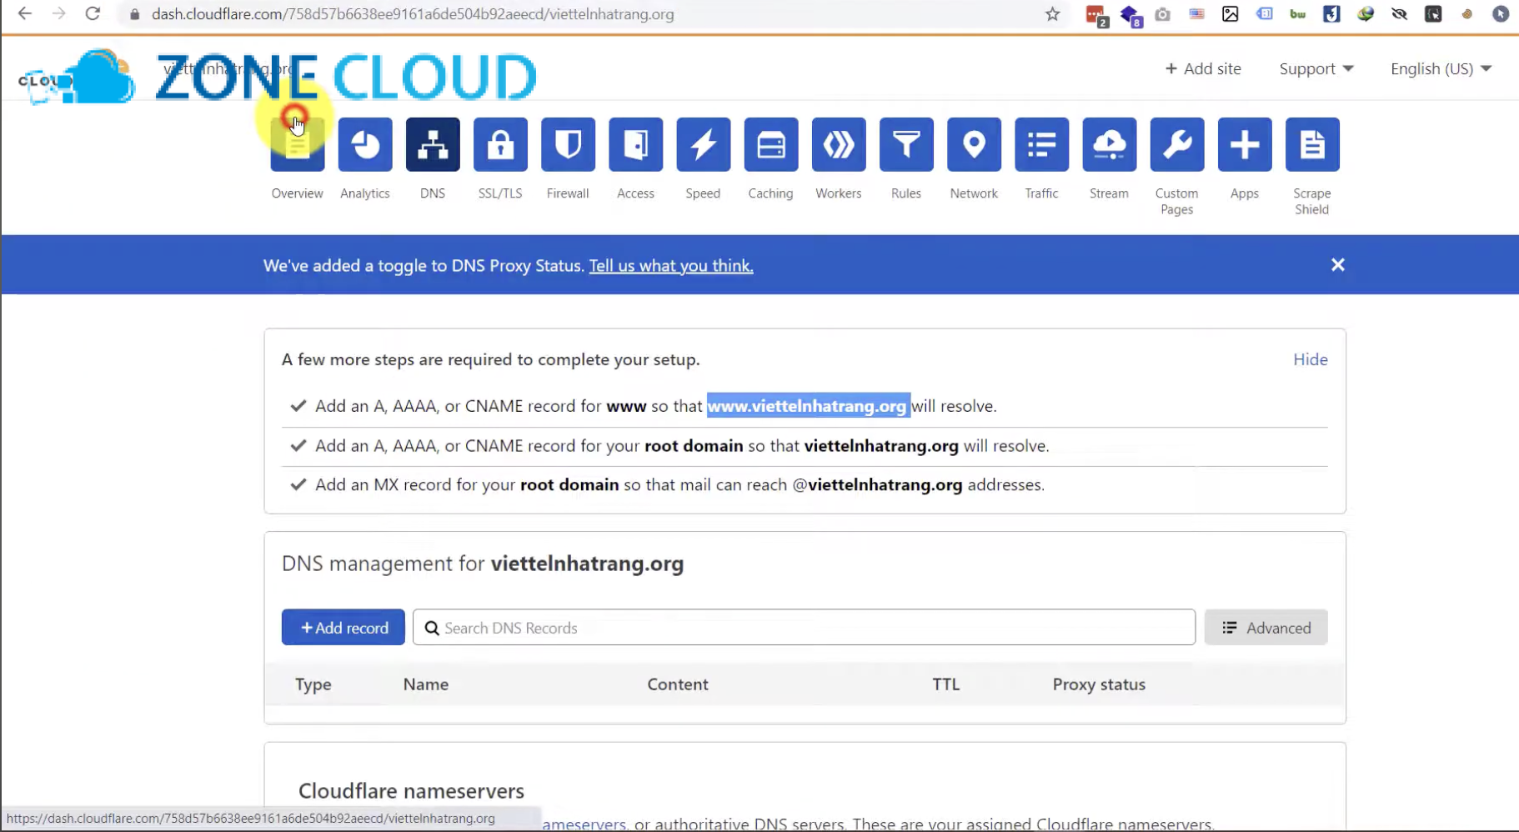Open the SSL/TLS padlock icon
Screen dimensions: 1519x832
pyautogui.click(x=500, y=145)
